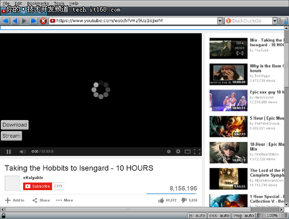Screen dimensions: 289x219
Task: Mute the video volume speaker icon
Action: click(23, 151)
